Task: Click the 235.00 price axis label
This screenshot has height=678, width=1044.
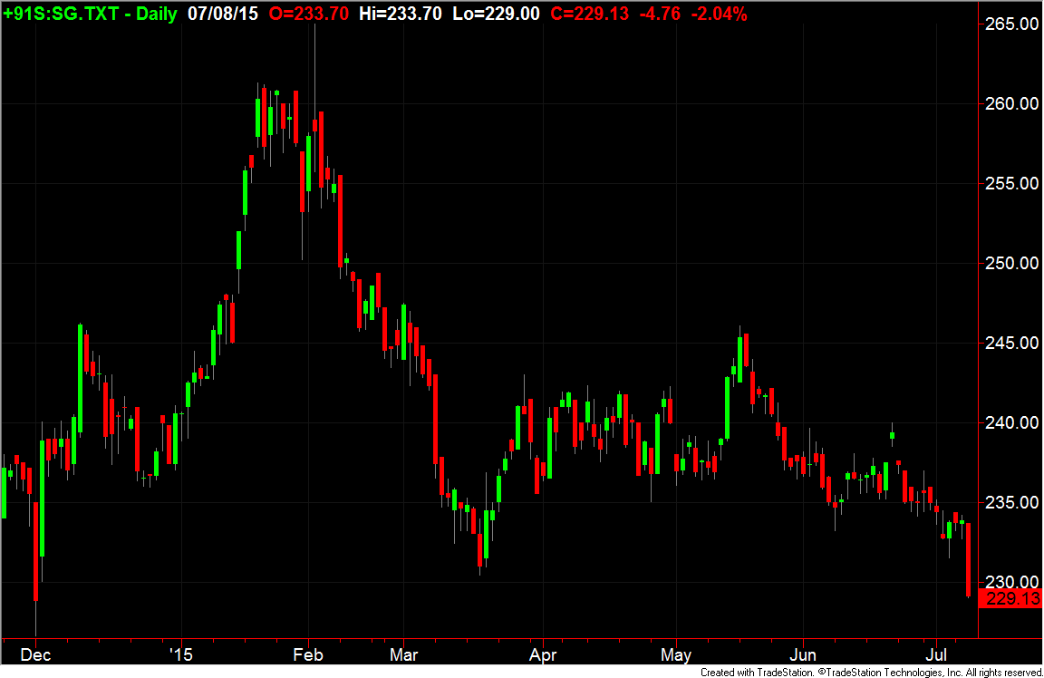Action: pyautogui.click(x=1011, y=502)
